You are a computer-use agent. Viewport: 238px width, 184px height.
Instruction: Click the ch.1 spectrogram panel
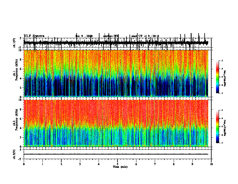(116, 73)
